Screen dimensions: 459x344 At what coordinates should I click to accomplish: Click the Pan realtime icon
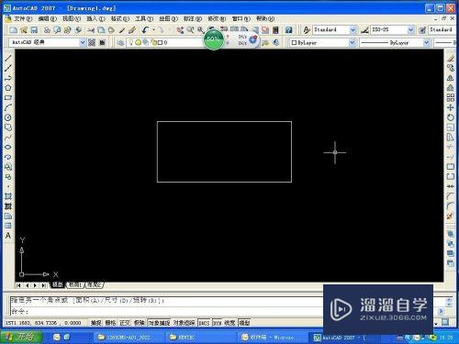coord(180,30)
